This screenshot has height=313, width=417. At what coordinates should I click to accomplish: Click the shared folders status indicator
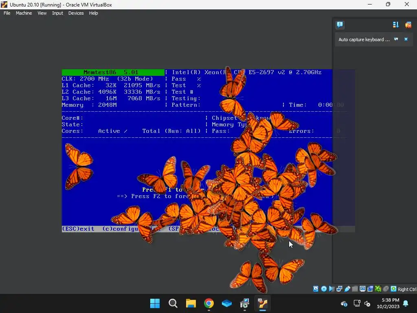tap(355, 289)
